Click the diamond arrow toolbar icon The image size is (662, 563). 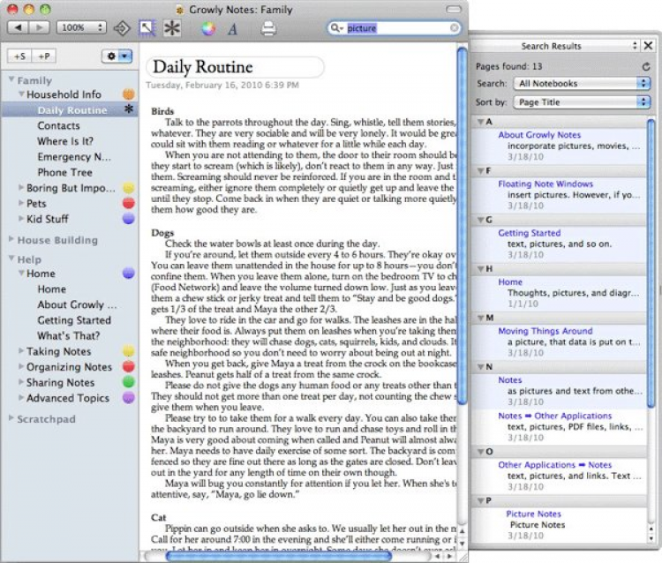122,28
